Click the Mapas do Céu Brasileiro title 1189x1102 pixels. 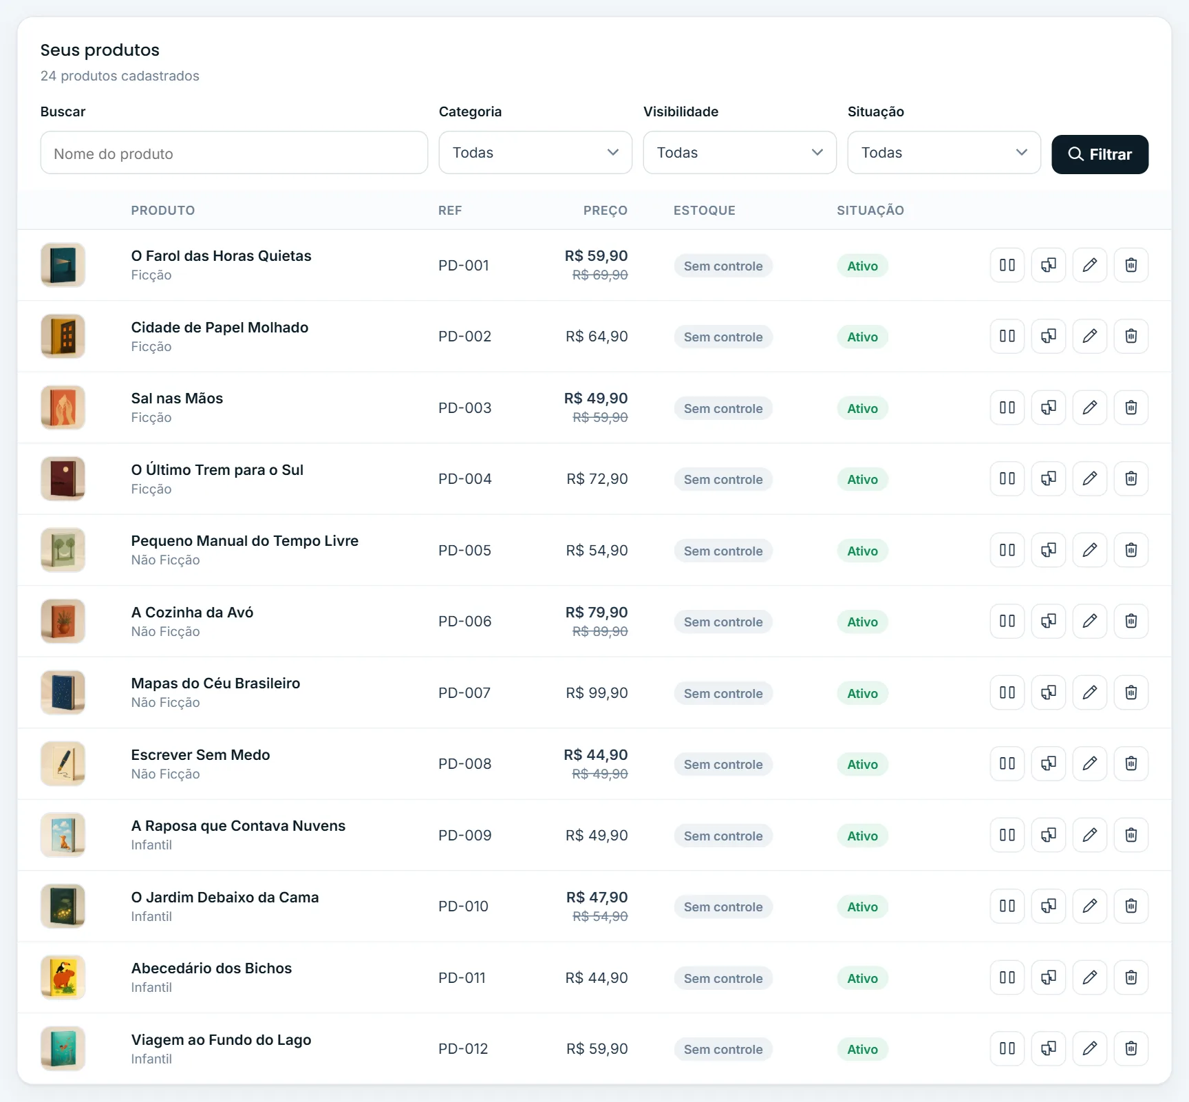click(x=215, y=684)
